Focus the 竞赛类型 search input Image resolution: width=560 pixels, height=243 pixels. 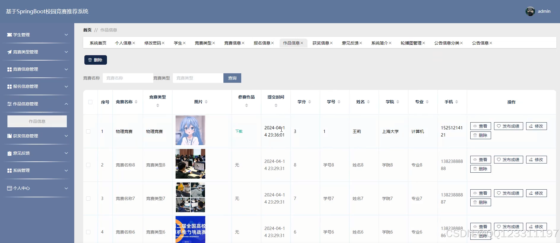click(198, 78)
